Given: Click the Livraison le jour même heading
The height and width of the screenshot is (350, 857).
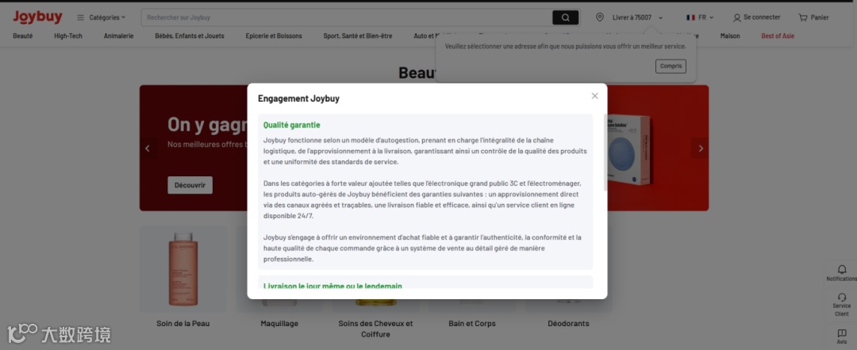Looking at the screenshot, I should 332,286.
